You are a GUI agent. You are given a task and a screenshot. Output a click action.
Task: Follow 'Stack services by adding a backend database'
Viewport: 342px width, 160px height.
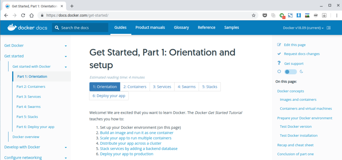139,149
